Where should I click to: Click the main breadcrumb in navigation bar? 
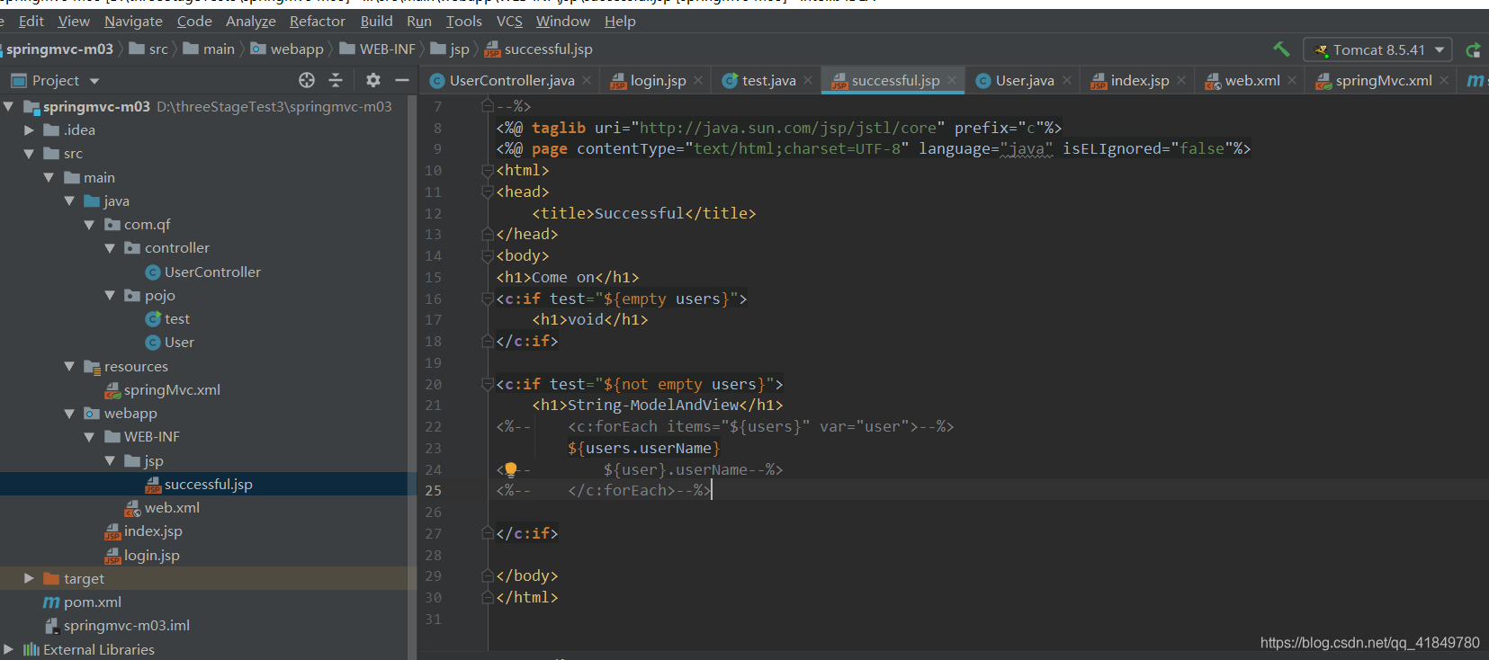coord(209,49)
